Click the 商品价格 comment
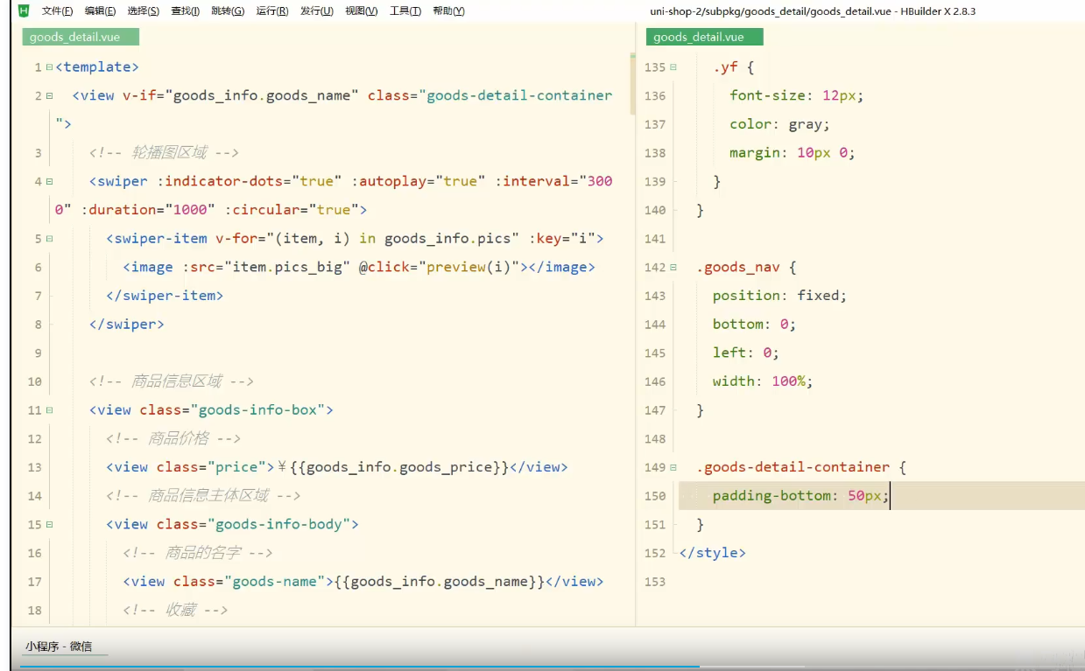The height and width of the screenshot is (671, 1085). click(173, 438)
